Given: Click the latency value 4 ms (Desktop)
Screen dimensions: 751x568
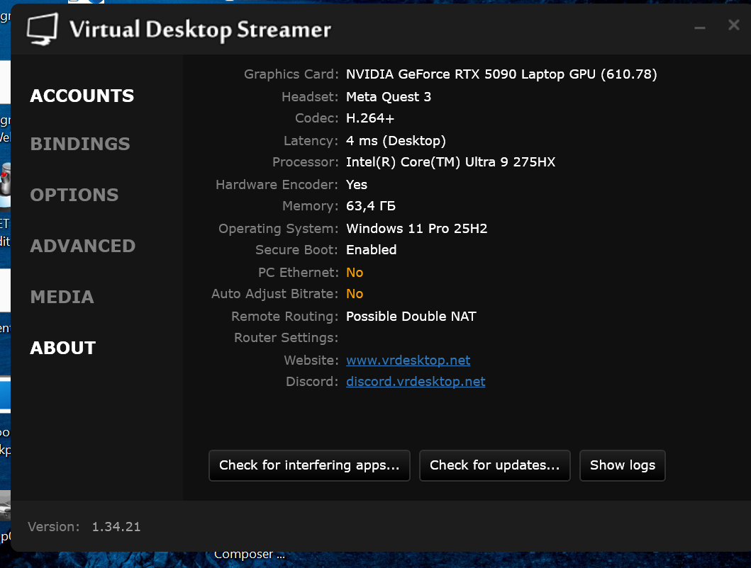Looking at the screenshot, I should [x=396, y=141].
